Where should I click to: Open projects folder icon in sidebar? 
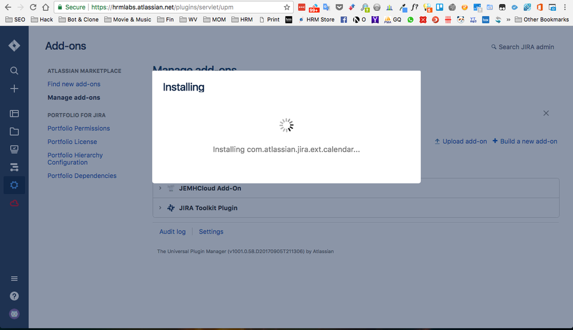click(x=14, y=131)
